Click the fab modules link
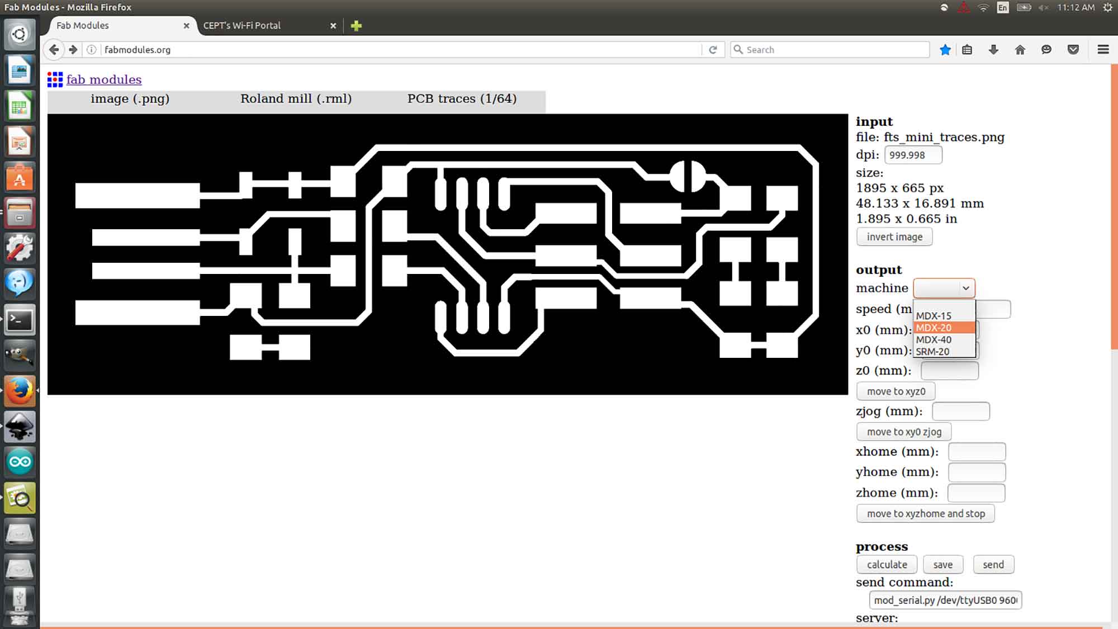The image size is (1118, 629). point(104,79)
